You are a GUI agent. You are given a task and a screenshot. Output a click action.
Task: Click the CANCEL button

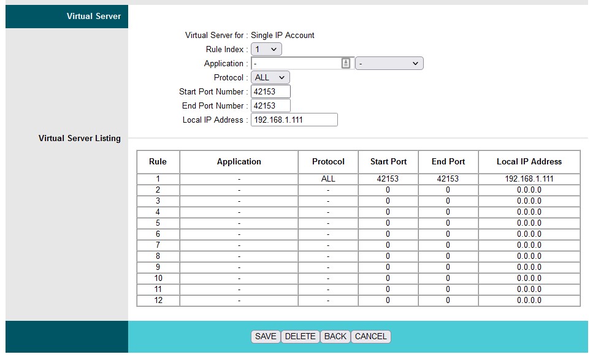coord(370,336)
